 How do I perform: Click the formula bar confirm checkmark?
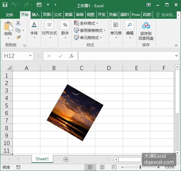[60, 56]
